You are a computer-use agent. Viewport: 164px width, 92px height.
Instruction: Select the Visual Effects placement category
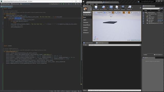point(87,25)
